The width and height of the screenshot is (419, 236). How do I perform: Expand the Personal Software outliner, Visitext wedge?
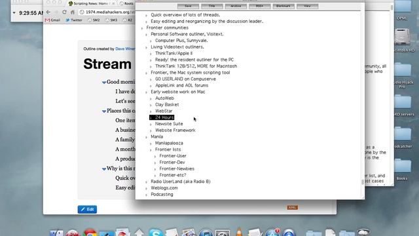click(x=146, y=35)
